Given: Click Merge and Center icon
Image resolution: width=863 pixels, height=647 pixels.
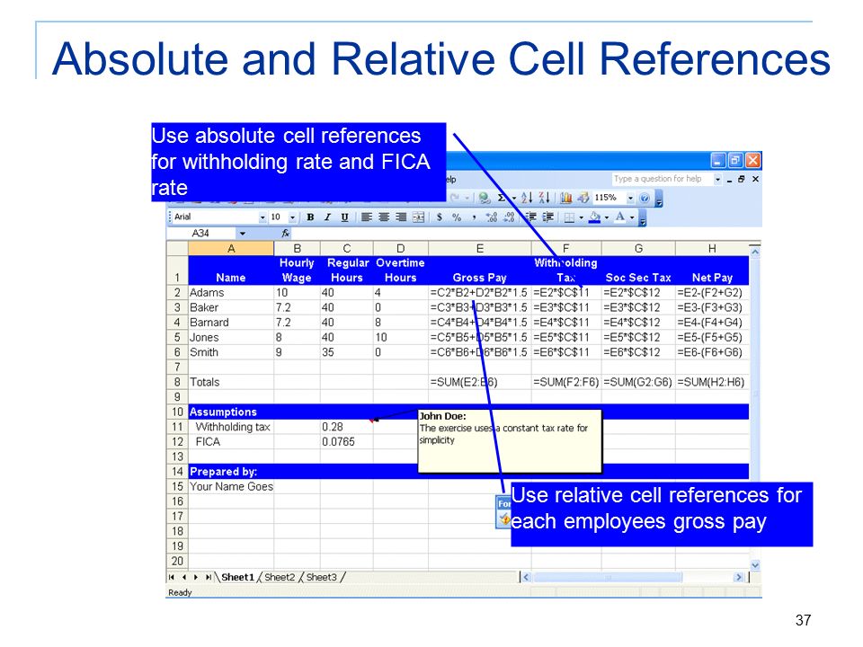Looking at the screenshot, I should click(418, 217).
